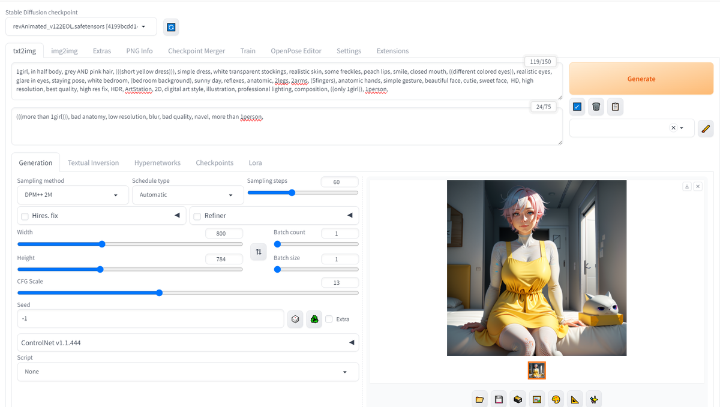Focus the CFG Scale number field
Screen dimensions: 720x407
click(339, 282)
